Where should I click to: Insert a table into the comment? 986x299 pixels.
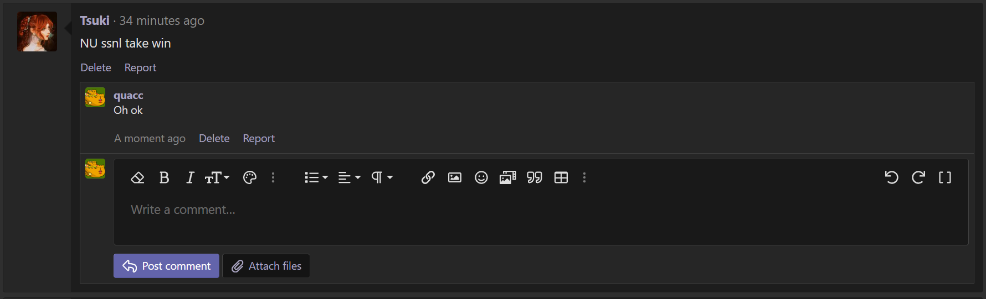[x=561, y=177]
